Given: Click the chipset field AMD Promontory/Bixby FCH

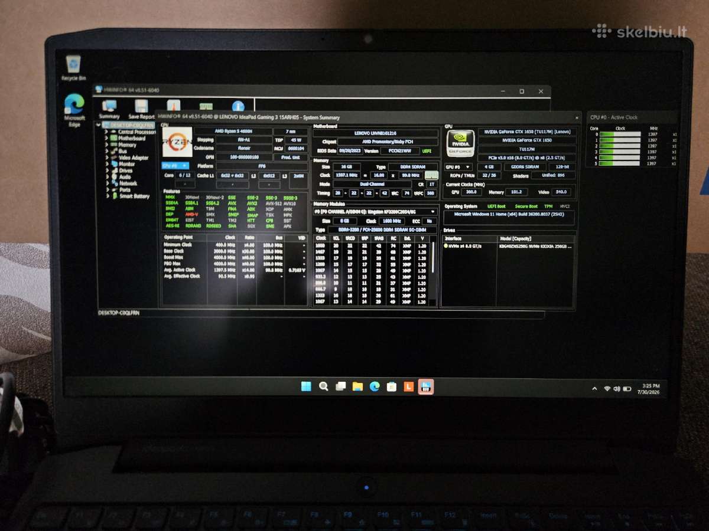Looking at the screenshot, I should [x=388, y=142].
